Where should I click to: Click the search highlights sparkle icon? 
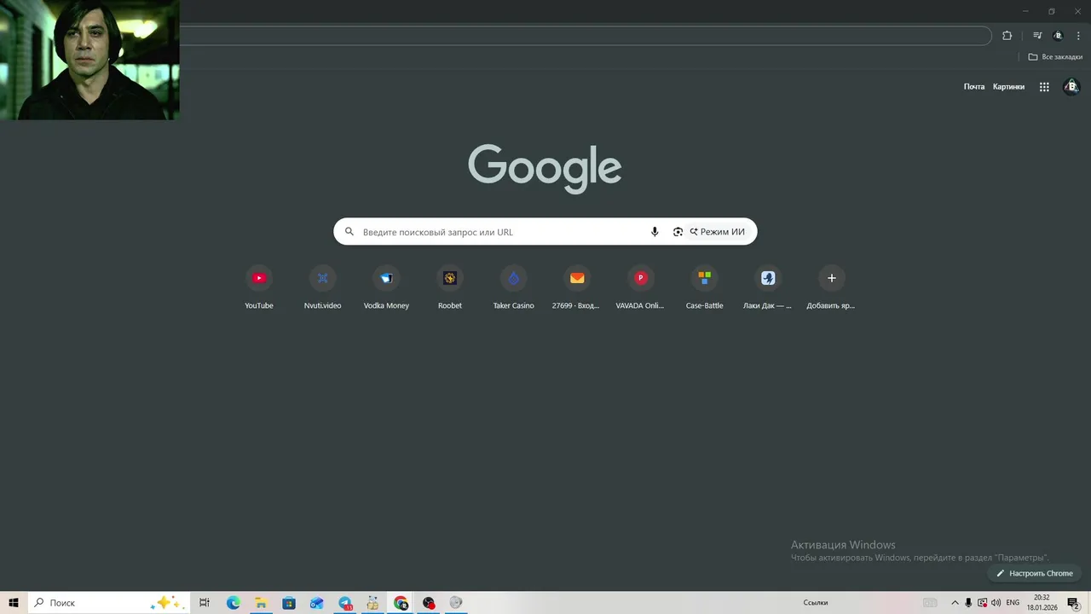click(165, 603)
